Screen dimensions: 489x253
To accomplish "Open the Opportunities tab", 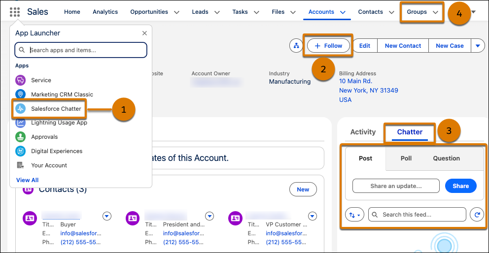I will tap(149, 12).
